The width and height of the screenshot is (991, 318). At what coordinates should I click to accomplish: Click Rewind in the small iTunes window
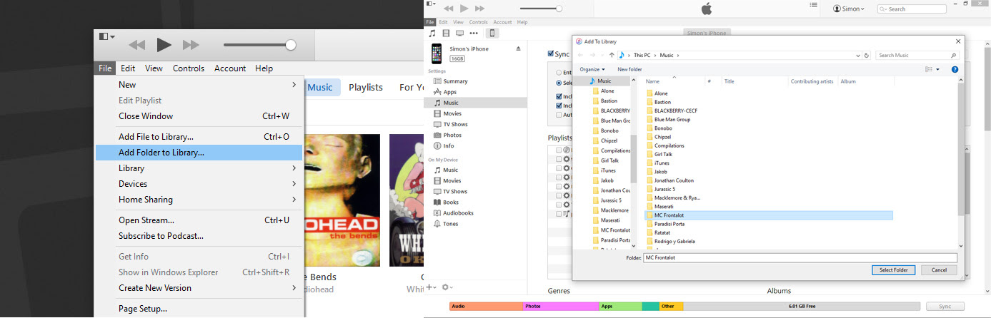[x=449, y=8]
